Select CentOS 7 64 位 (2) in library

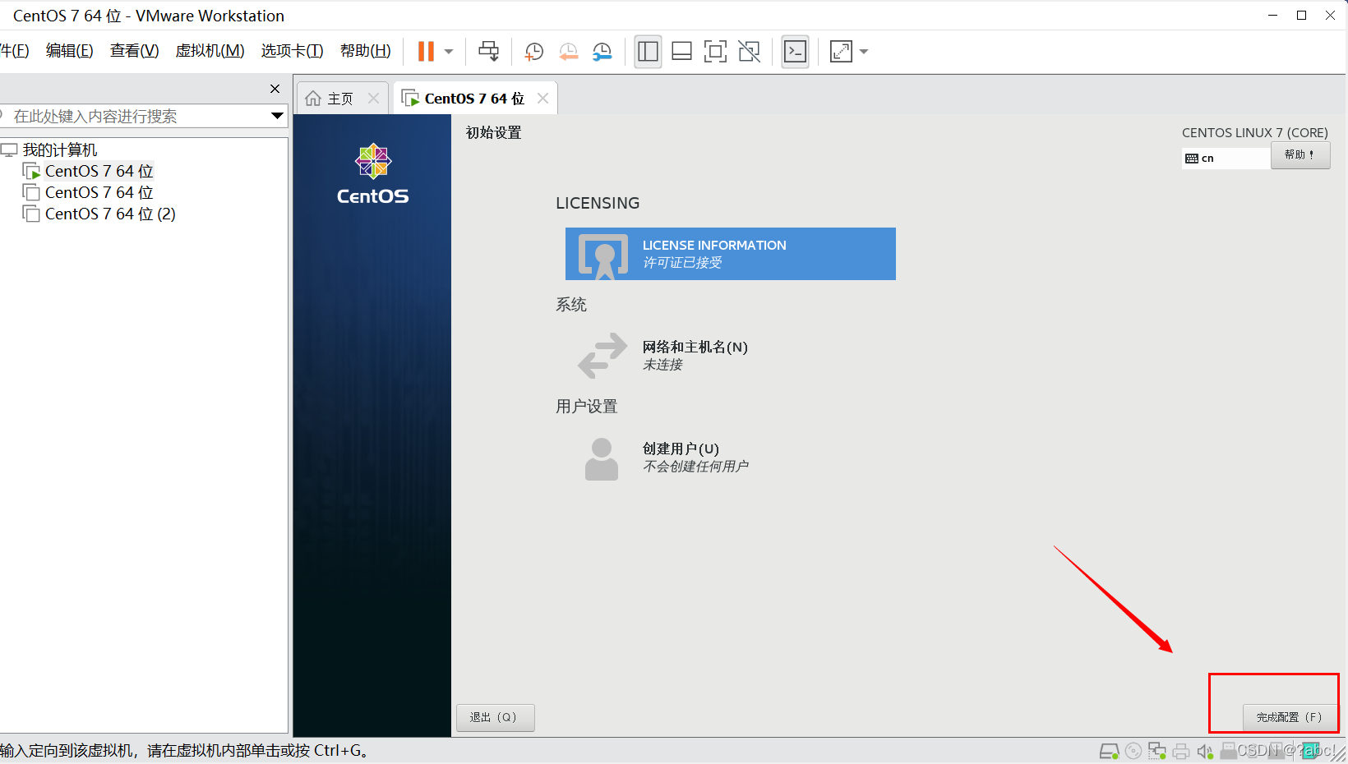pos(110,214)
